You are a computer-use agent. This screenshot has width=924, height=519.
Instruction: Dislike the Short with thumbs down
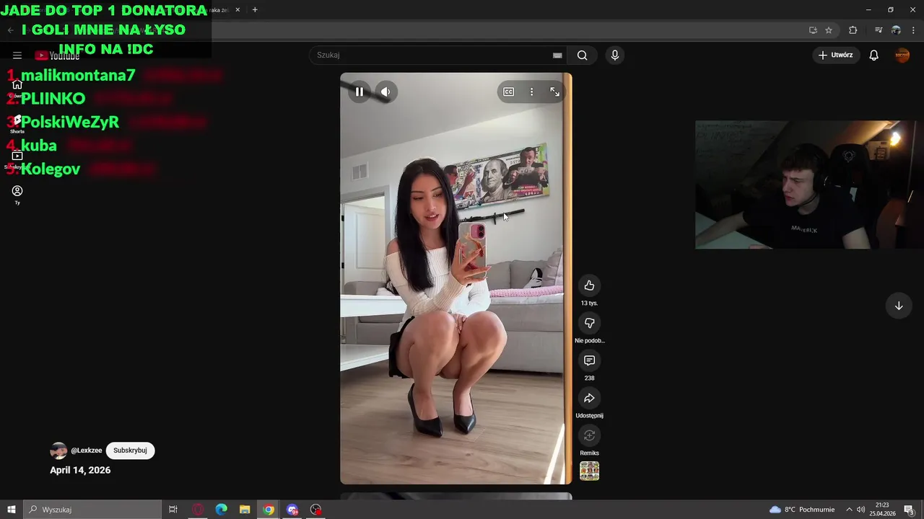[x=589, y=323]
